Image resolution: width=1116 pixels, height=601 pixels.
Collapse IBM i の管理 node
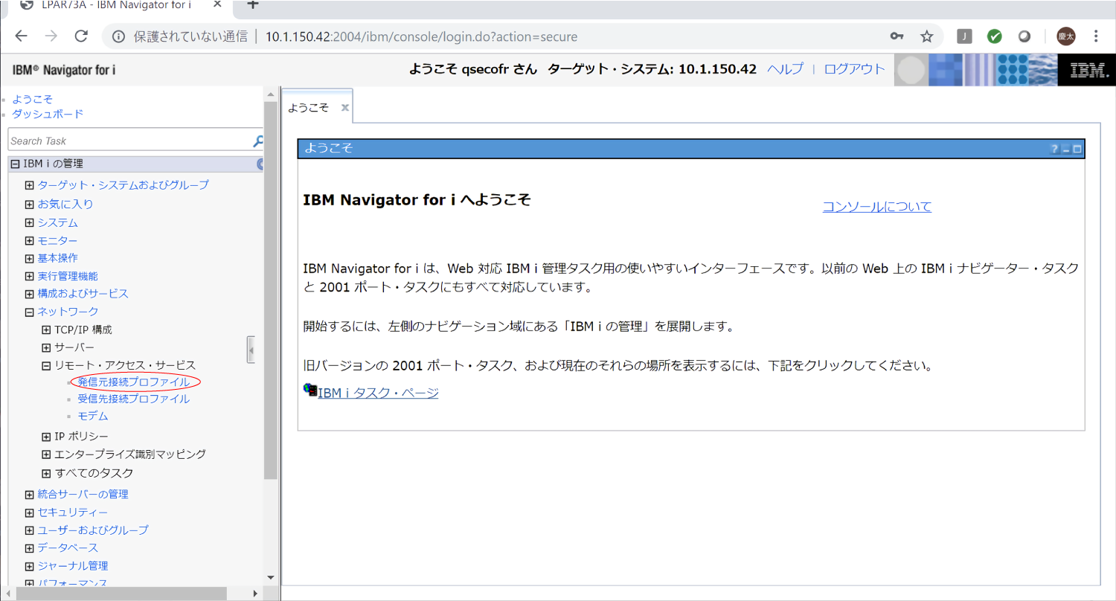tap(15, 164)
